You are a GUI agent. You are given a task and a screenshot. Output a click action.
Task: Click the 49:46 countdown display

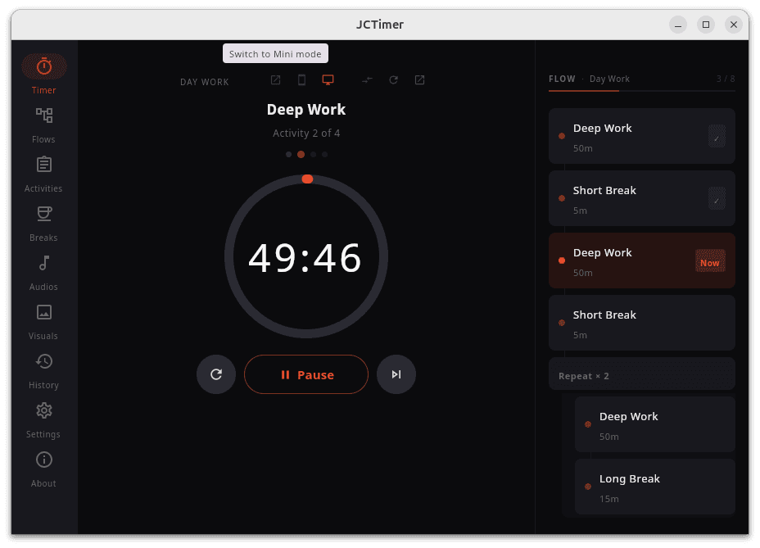[x=305, y=257]
